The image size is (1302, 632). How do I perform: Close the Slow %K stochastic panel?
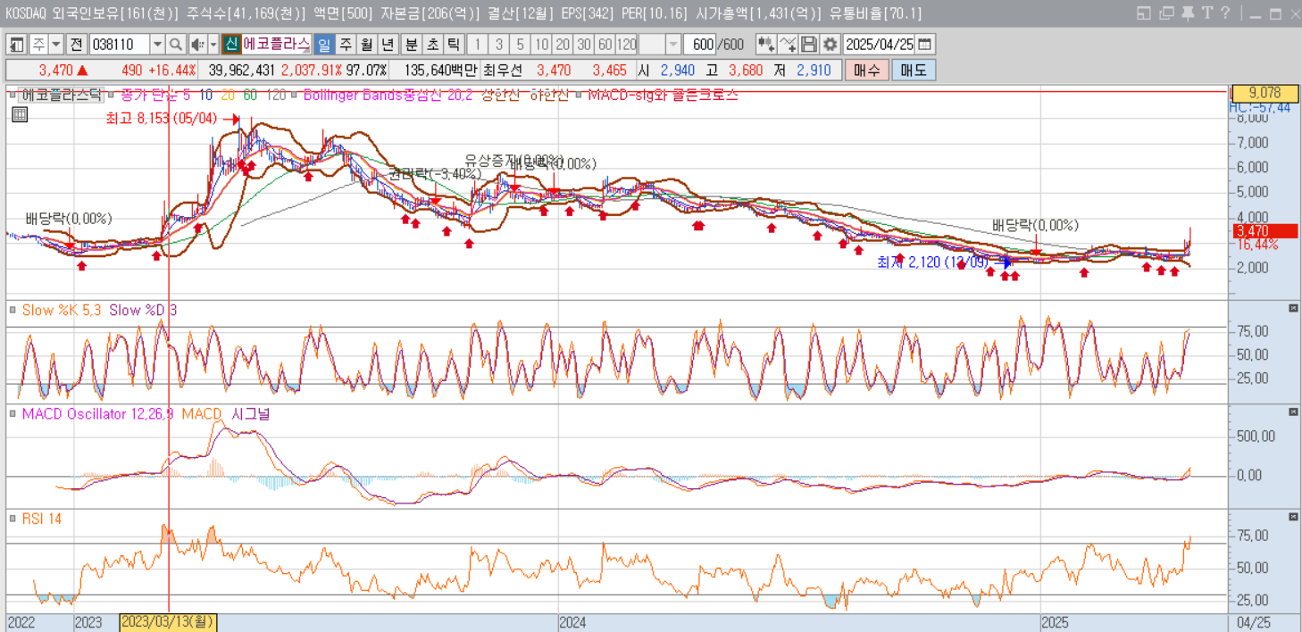1293,308
